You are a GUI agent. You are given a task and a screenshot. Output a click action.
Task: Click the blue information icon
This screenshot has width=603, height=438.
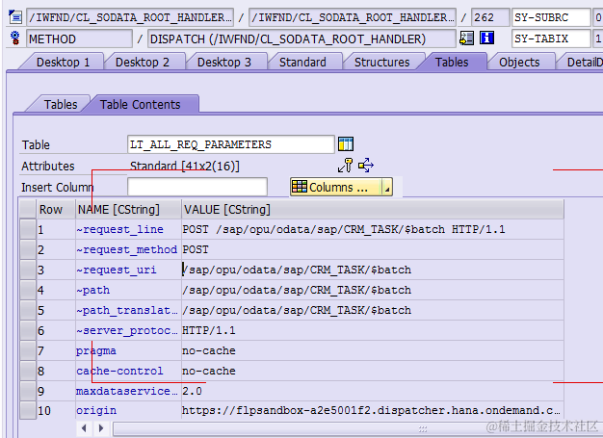coord(486,39)
